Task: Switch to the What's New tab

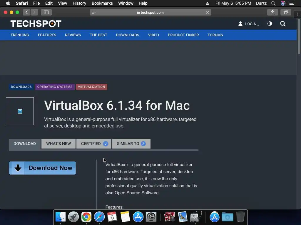Action: coord(58,144)
